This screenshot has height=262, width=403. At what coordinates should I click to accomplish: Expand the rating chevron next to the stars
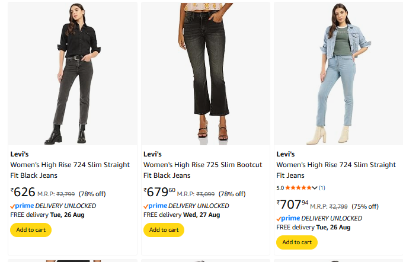tap(315, 188)
